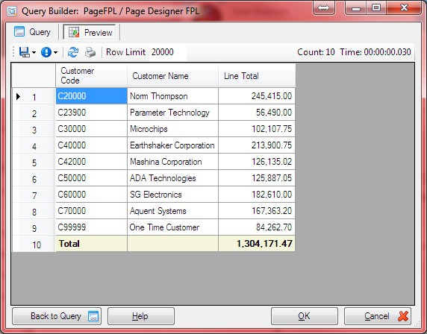The height and width of the screenshot is (334, 427).
Task: Select row header 10
Action: (34, 244)
